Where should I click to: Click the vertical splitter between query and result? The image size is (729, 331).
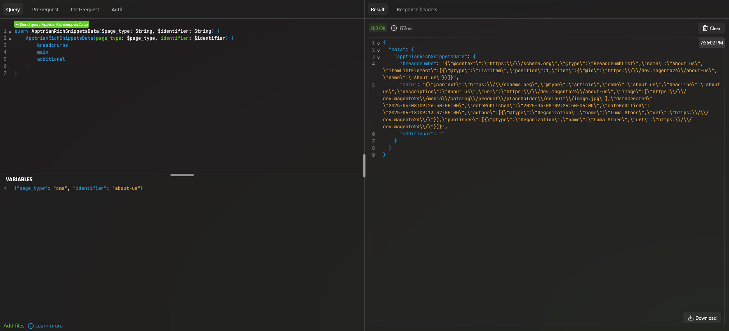(364, 165)
